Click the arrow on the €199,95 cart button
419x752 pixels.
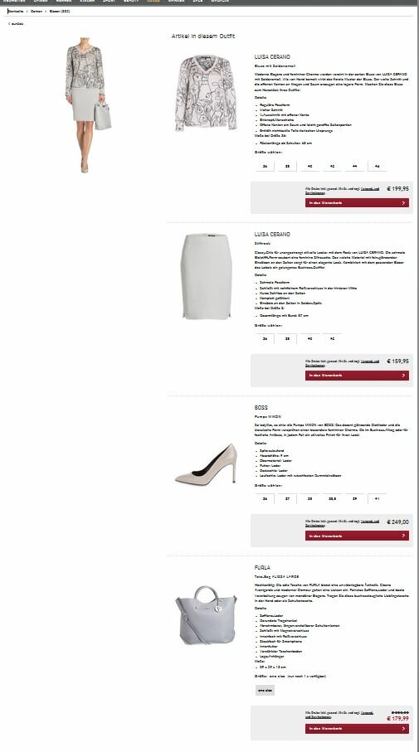click(403, 203)
